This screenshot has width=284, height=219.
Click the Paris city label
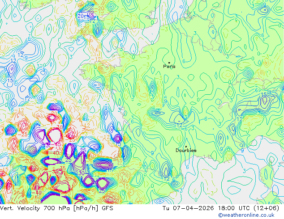(169, 66)
